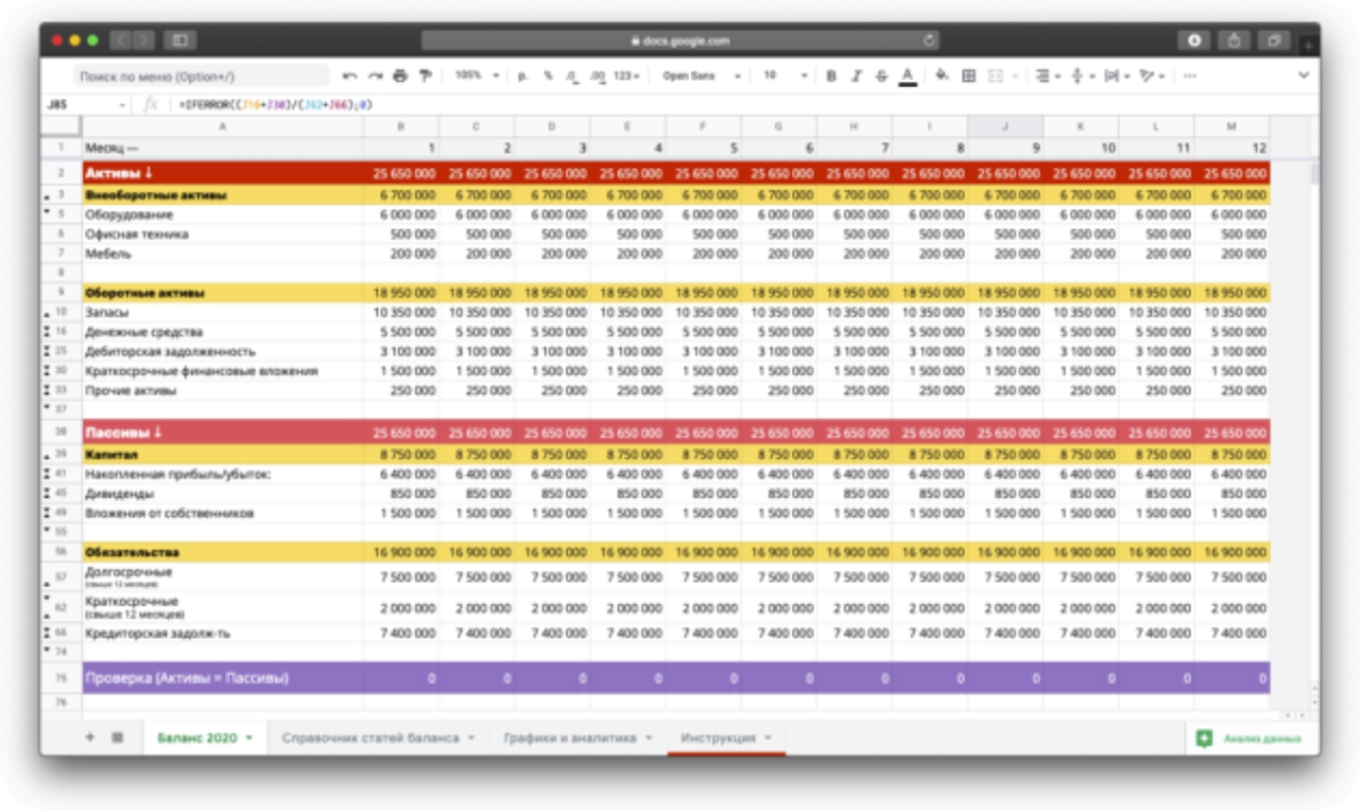Select the paint format tool
The image size is (1360, 810).
pyautogui.click(x=425, y=76)
